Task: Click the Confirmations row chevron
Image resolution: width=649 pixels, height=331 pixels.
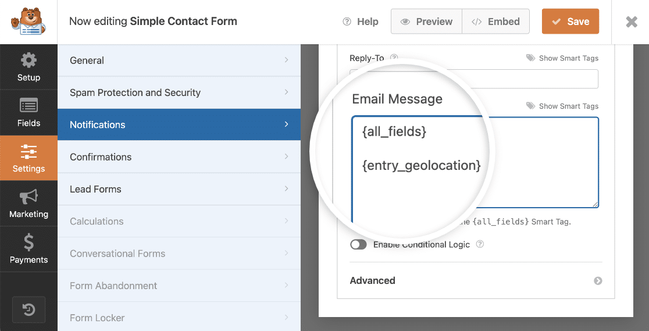Action: [x=287, y=156]
